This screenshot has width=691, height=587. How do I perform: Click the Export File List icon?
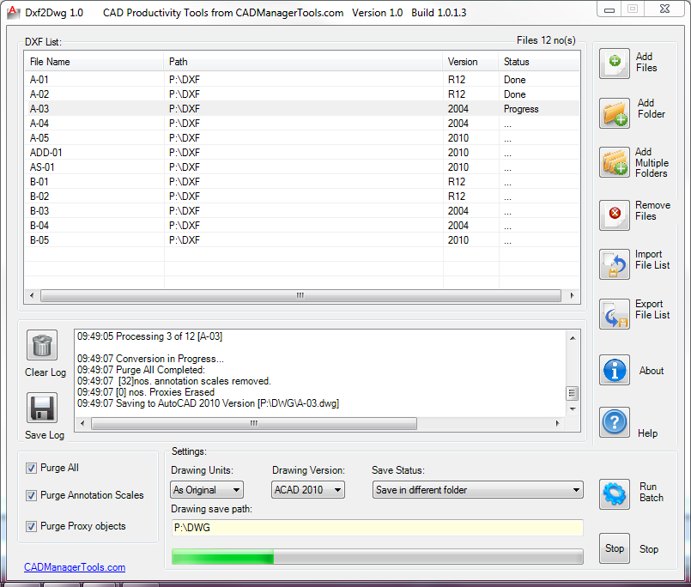point(615,314)
